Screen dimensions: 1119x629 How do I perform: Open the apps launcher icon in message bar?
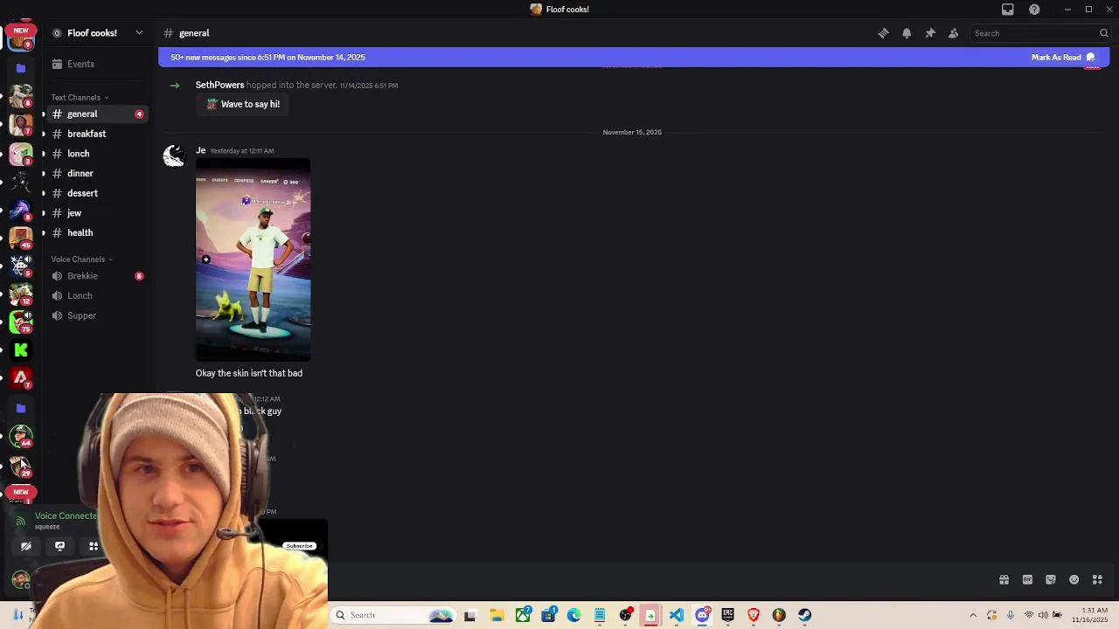point(1098,580)
